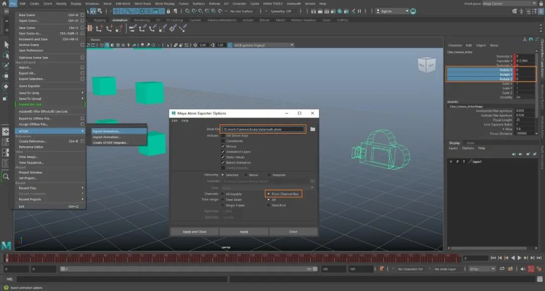The height and width of the screenshot is (291, 545).
Task: Click the search magnifier icon in left sidebar
Action: (x=6, y=177)
